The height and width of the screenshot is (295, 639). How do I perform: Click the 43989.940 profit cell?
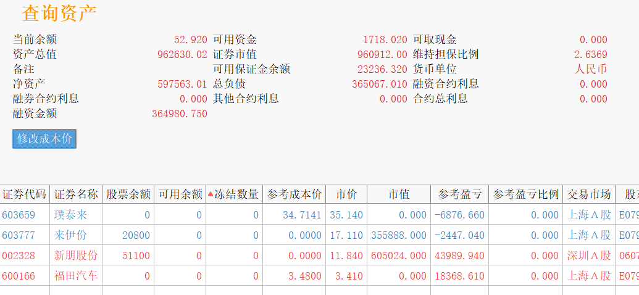pyautogui.click(x=460, y=256)
